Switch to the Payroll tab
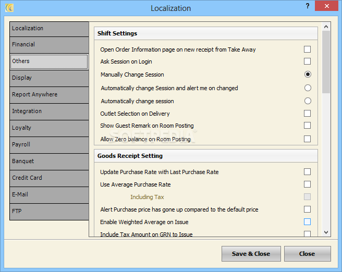Screen dimensions: 342x272 click(x=50, y=145)
